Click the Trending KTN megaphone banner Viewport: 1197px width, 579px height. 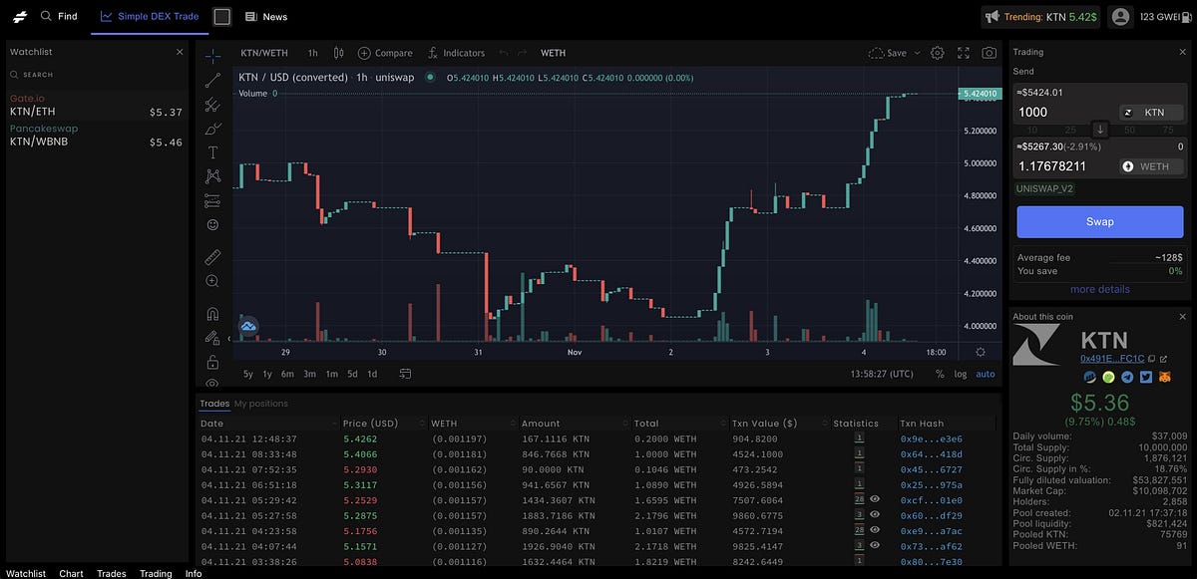point(1040,16)
